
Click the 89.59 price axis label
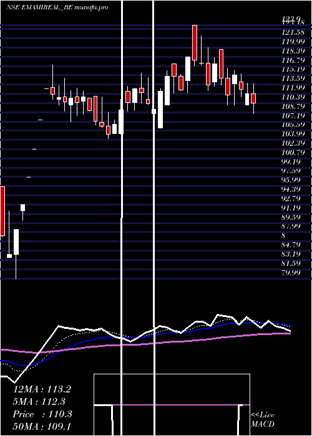pos(291,217)
